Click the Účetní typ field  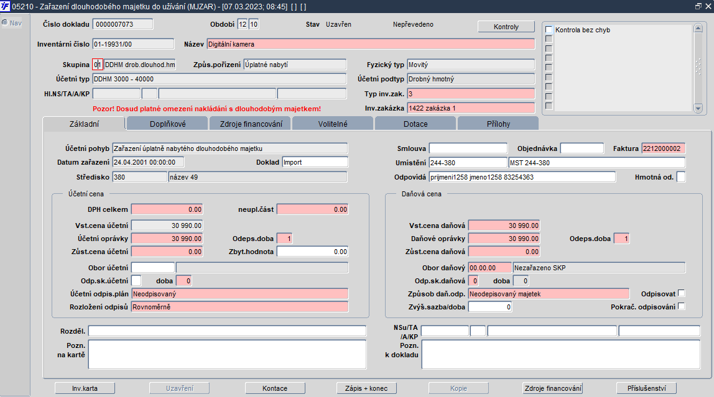click(x=220, y=79)
